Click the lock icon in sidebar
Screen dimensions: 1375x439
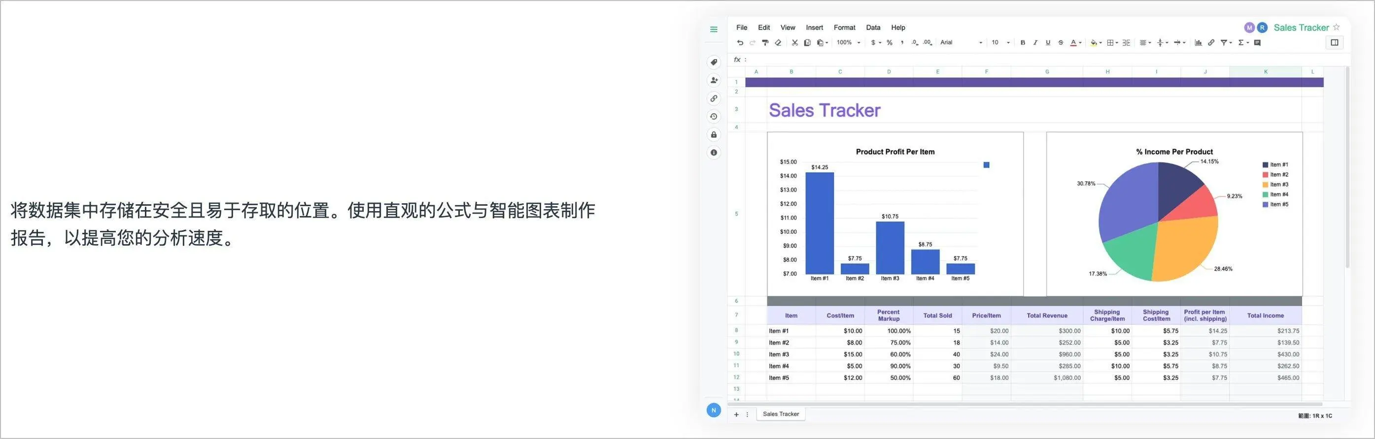(x=714, y=135)
